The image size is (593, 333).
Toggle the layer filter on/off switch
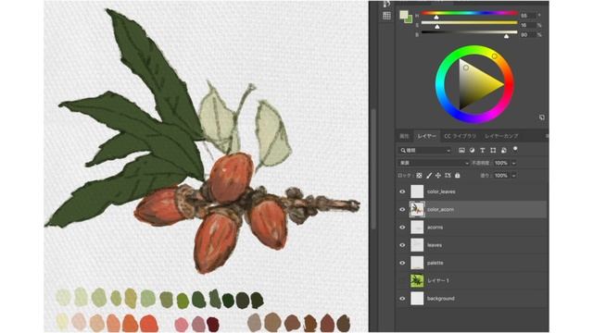pyautogui.click(x=515, y=150)
